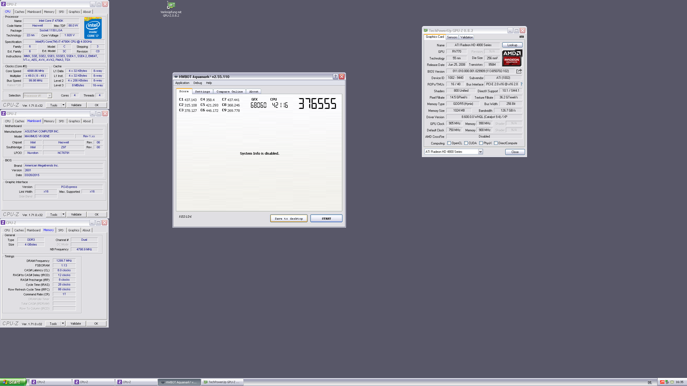Open Memory tab in top CPU-Z window
Viewport: 687px width, 386px height.
(49, 12)
